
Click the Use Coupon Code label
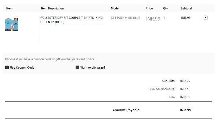pos(22,68)
